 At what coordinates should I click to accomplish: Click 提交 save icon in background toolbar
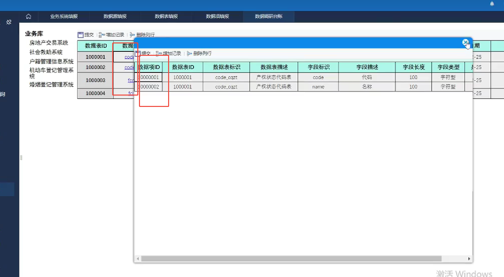[86, 35]
